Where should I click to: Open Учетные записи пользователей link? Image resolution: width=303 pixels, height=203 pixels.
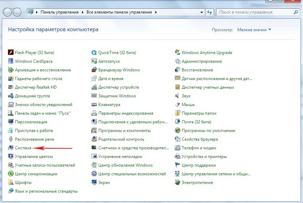[45, 165]
